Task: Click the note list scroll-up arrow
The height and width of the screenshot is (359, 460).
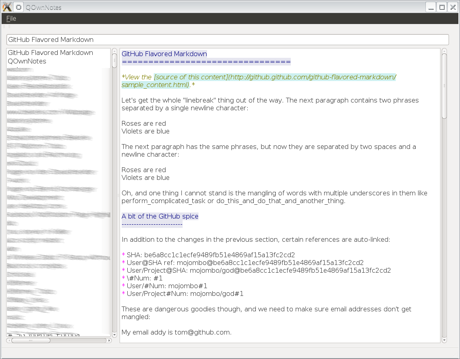Action: (x=114, y=51)
